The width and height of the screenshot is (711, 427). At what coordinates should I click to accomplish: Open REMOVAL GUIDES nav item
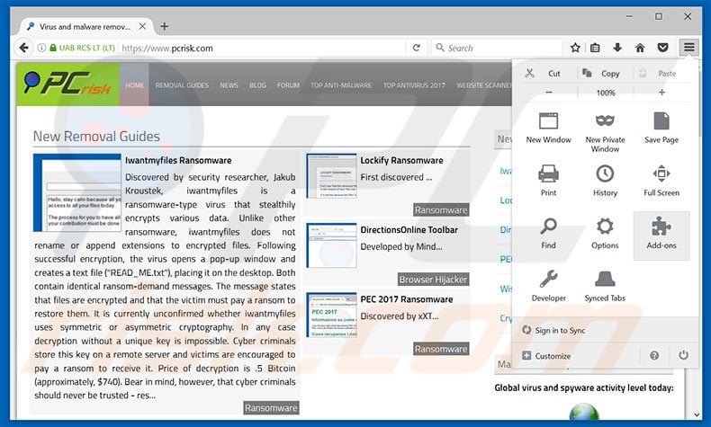pos(182,85)
